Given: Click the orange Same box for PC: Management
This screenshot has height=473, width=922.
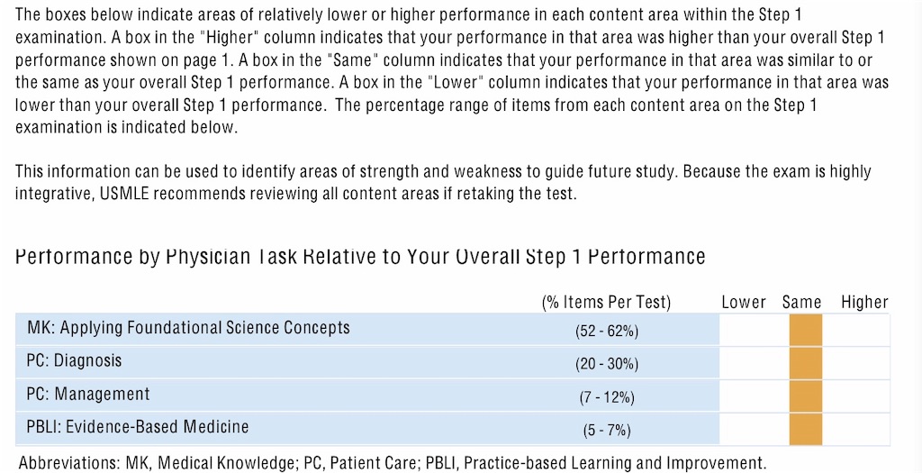Looking at the screenshot, I should coord(806,396).
